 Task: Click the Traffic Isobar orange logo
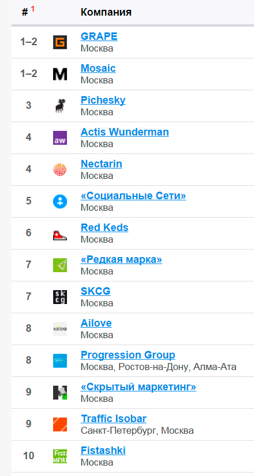click(60, 424)
